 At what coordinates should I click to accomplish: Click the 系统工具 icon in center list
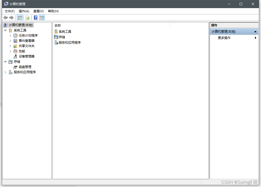click(x=56, y=31)
